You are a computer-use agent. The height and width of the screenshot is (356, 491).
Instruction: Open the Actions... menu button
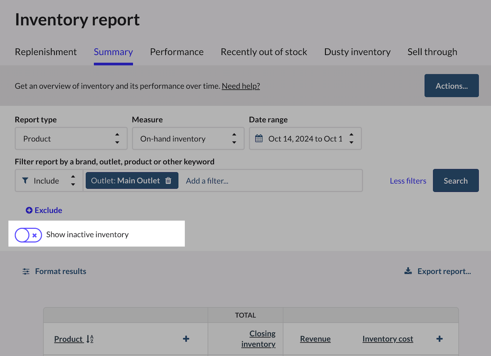[x=452, y=86]
